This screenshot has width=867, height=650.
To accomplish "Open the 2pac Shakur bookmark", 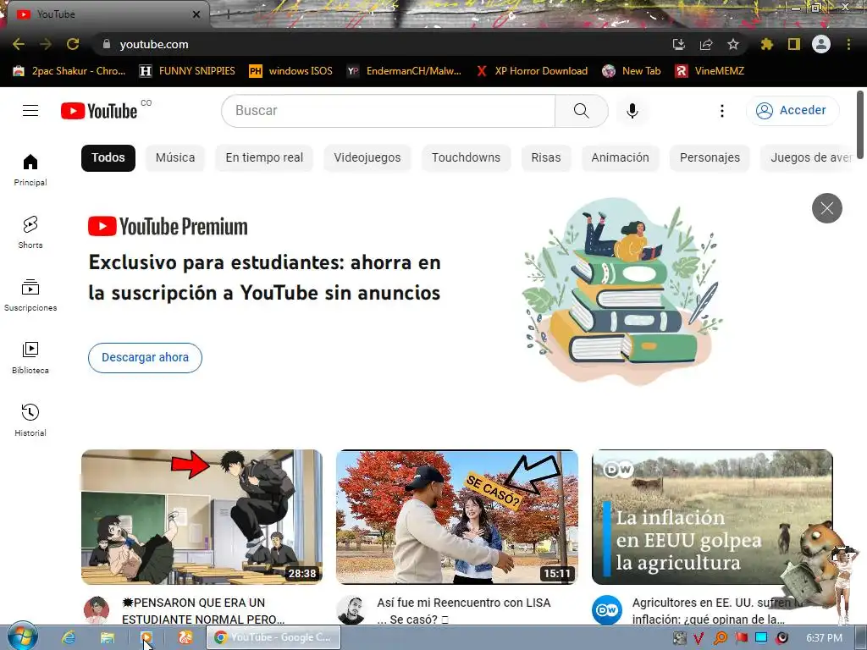I will click(69, 71).
